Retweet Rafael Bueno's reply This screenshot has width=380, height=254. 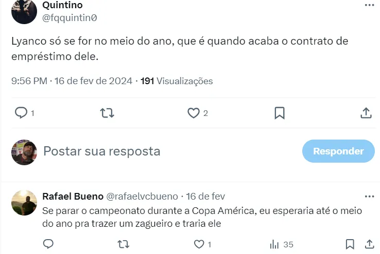(124, 244)
